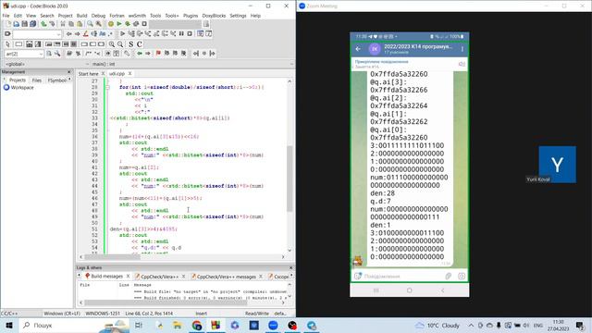592x333 pixels.
Task: Click the Save file toolbar icon
Action: (x=25, y=24)
